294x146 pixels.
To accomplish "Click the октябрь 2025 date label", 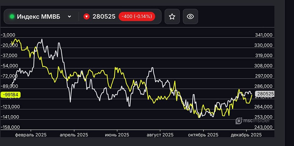I will (x=203, y=135).
